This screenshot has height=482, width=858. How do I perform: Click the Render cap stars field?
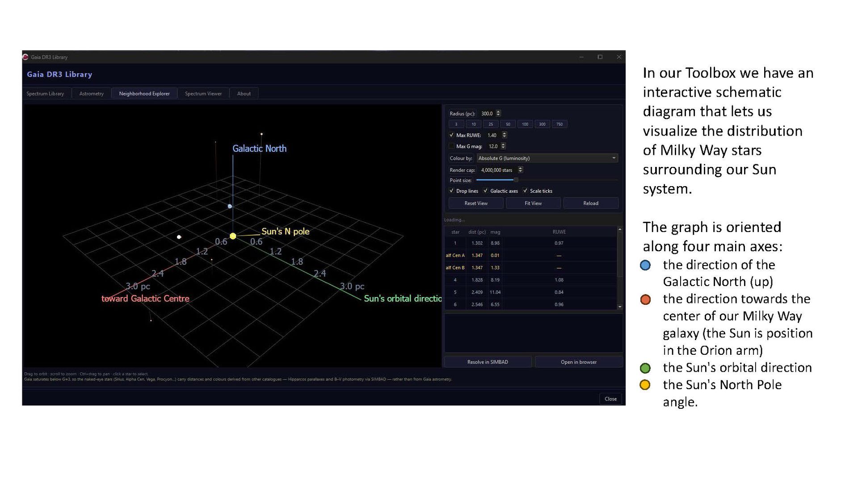click(x=498, y=170)
